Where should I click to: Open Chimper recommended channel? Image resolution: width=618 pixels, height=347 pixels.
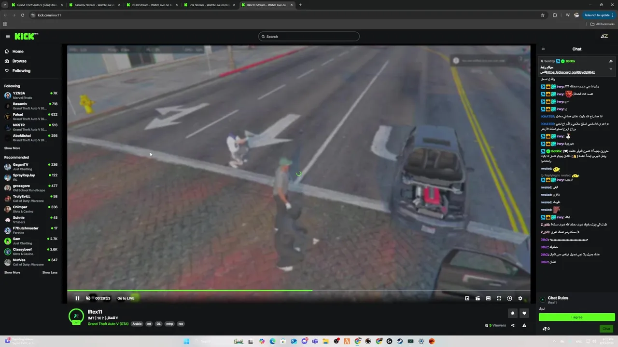click(x=31, y=209)
